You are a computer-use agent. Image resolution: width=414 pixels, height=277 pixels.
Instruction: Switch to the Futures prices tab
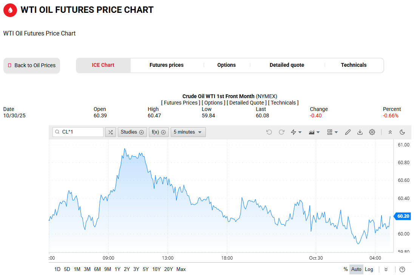(167, 65)
